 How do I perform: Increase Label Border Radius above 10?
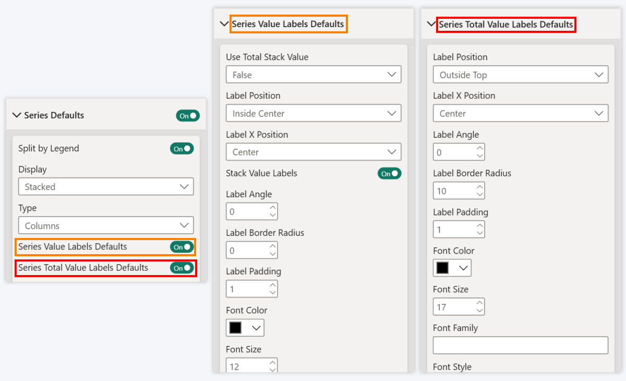(479, 187)
